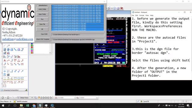Click the View Previous arrow icon
The height and width of the screenshot is (108, 192).
tap(3, 97)
